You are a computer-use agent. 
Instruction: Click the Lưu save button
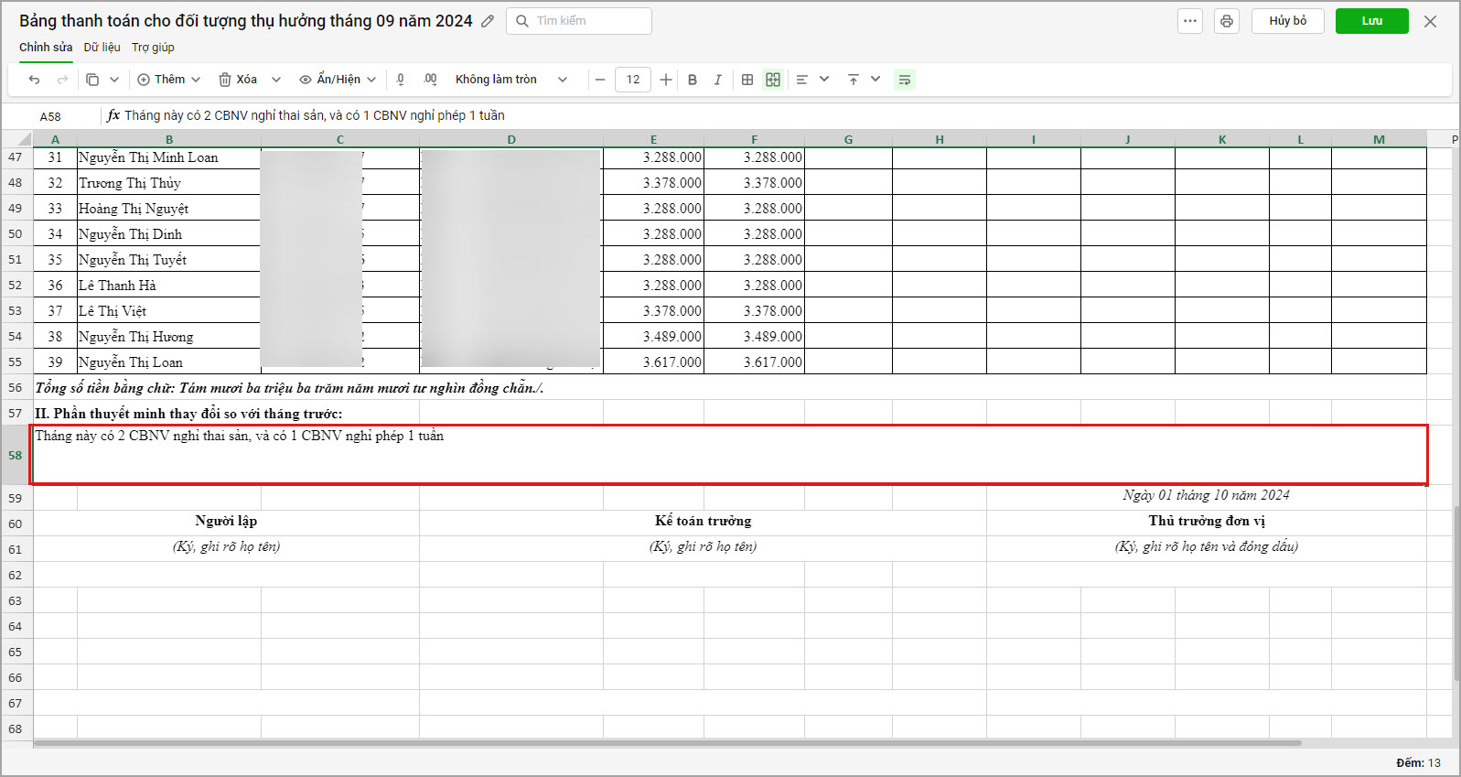[x=1371, y=21]
